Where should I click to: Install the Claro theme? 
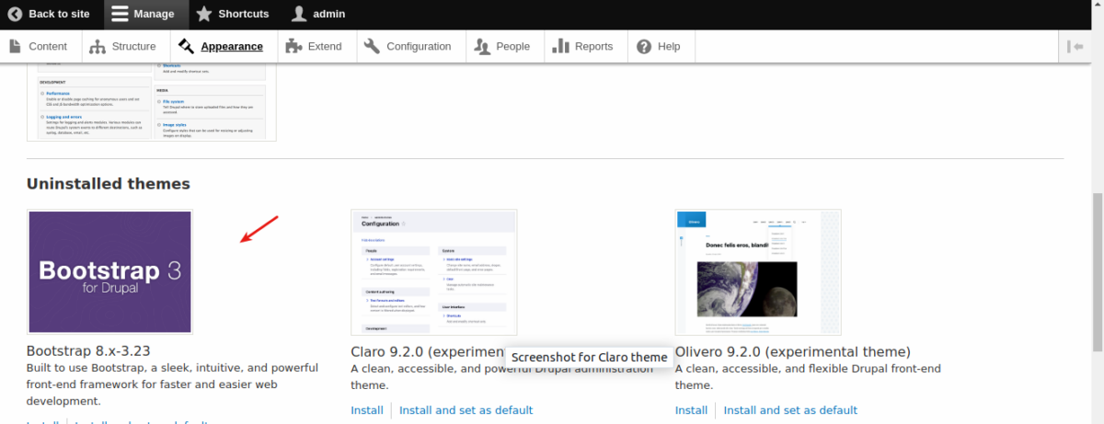coord(367,410)
